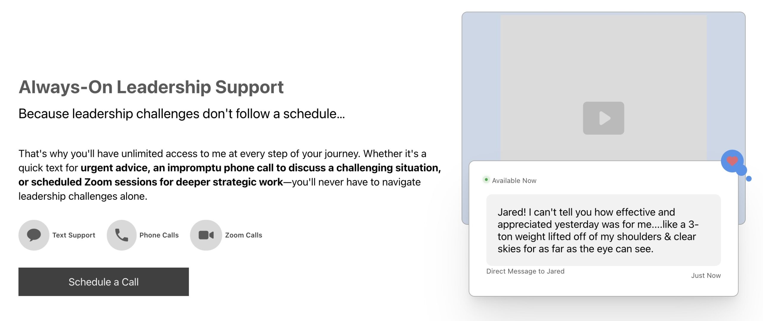Click the Schedule a Call button
The width and height of the screenshot is (763, 321).
[x=103, y=282]
